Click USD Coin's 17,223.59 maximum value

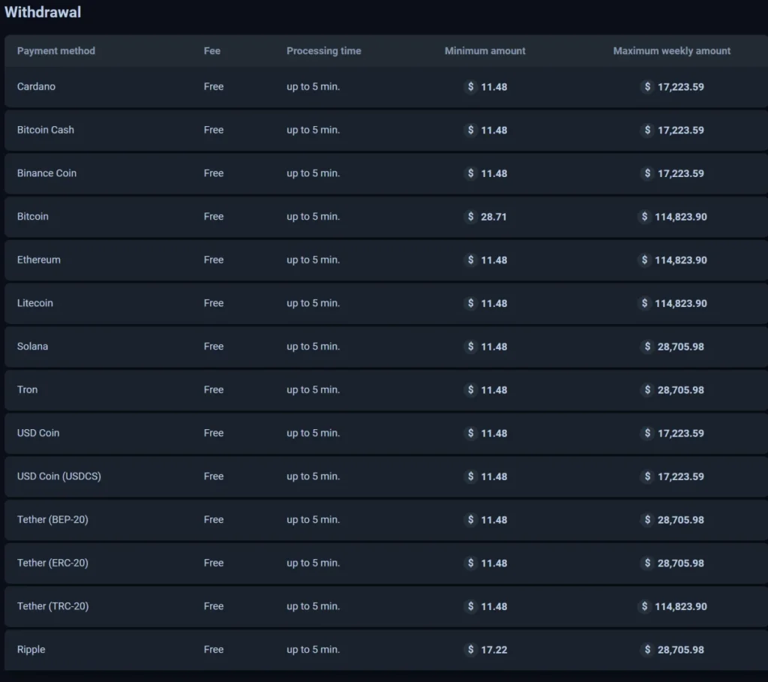click(x=680, y=433)
